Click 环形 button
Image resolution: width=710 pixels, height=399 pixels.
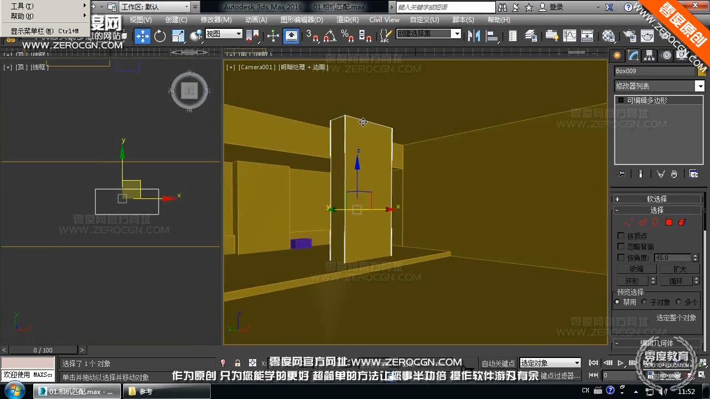[632, 281]
